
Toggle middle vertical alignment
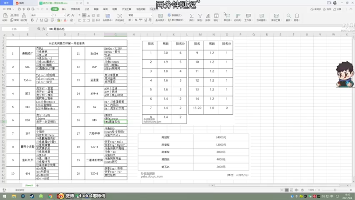click(x=84, y=15)
